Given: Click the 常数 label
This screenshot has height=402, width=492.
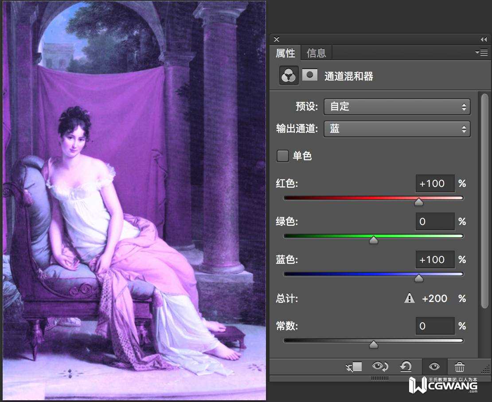Looking at the screenshot, I should click(x=286, y=326).
